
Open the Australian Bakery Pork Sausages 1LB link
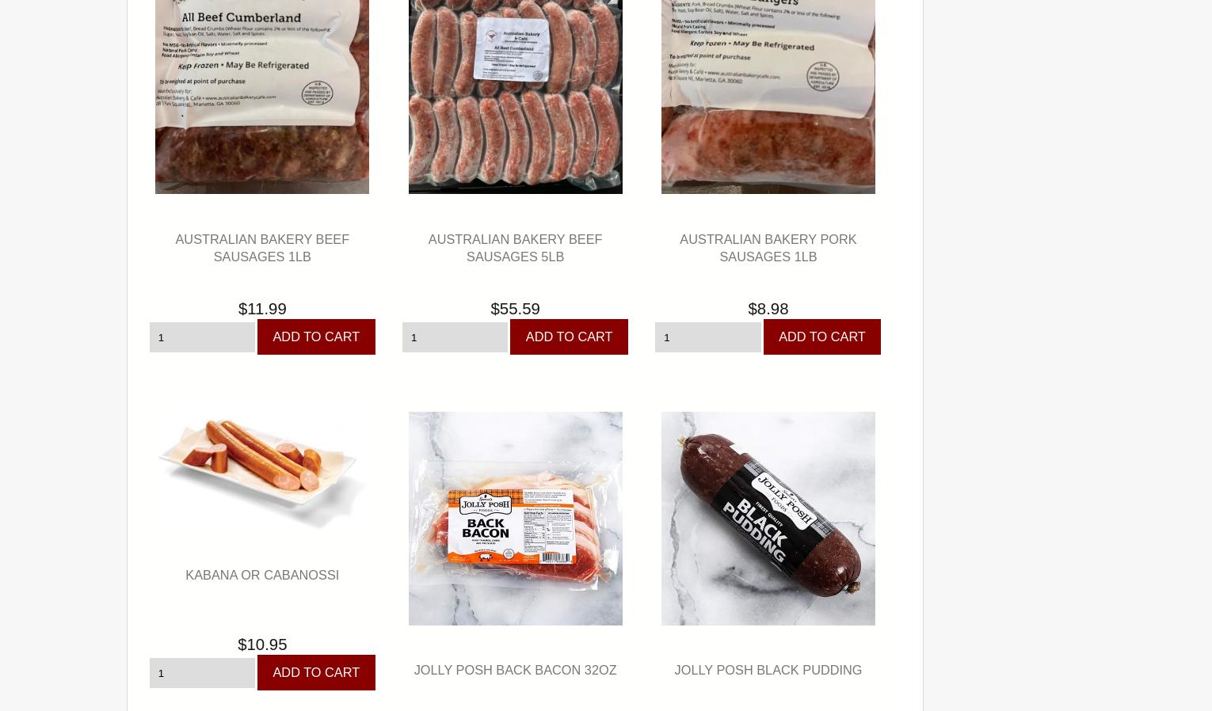(768, 248)
